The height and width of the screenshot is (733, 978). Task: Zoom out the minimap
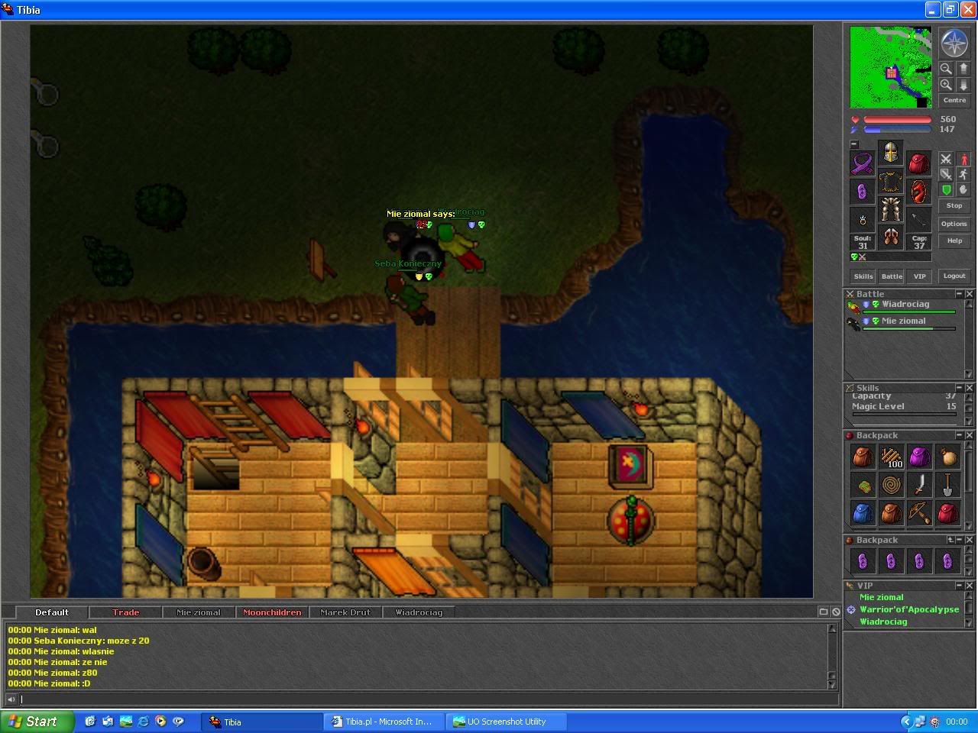946,69
